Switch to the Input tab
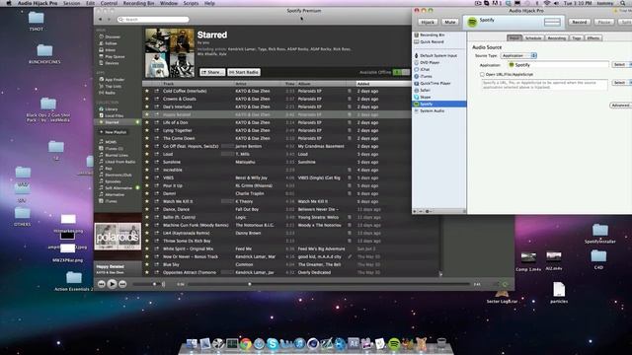 [514, 37]
